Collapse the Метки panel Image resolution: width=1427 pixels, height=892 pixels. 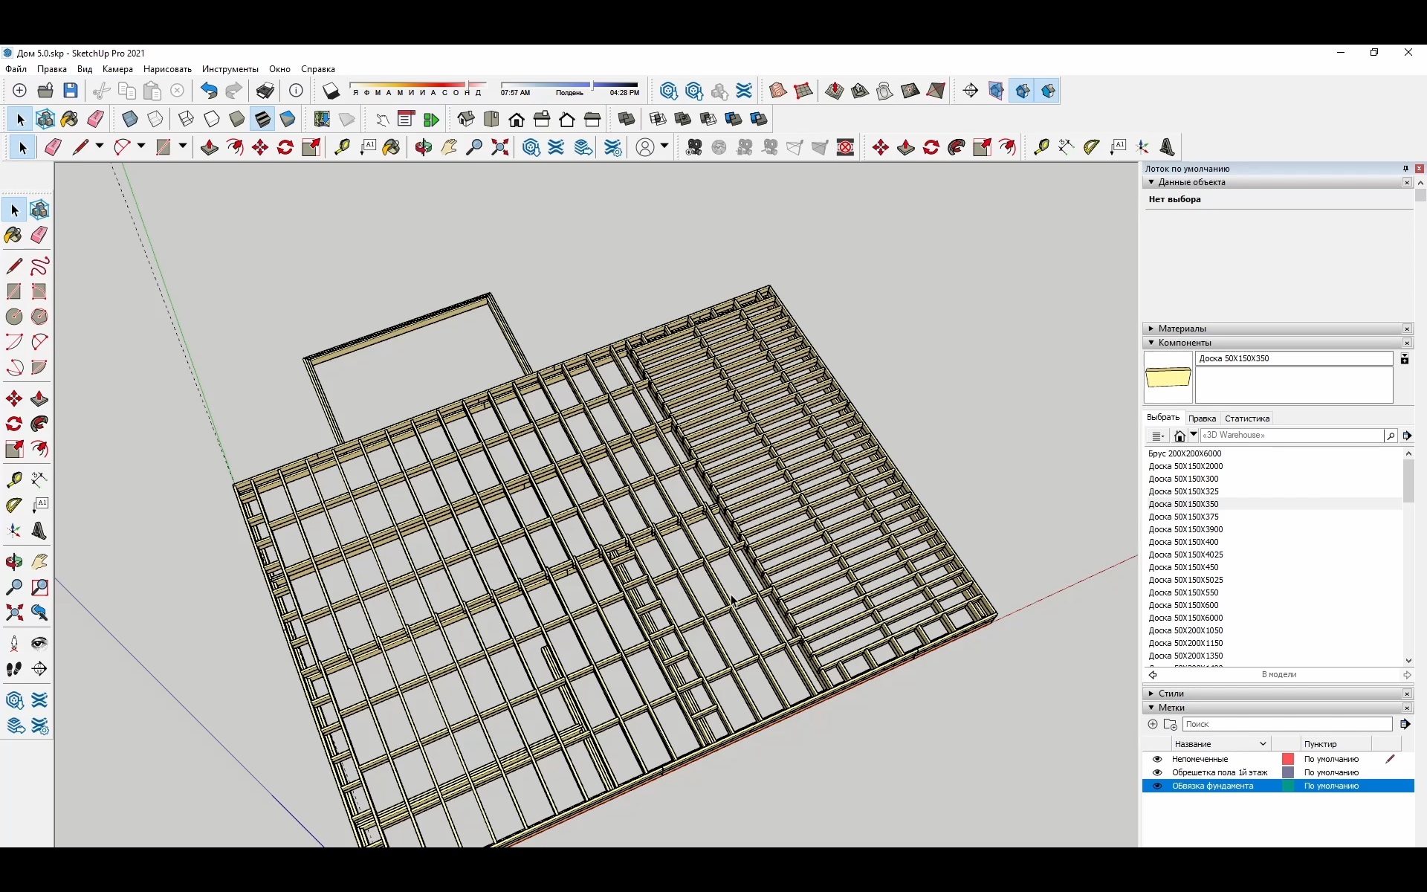(1152, 708)
